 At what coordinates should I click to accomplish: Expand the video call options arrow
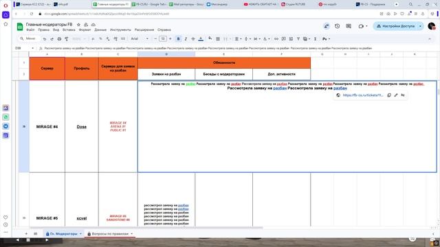point(366,26)
